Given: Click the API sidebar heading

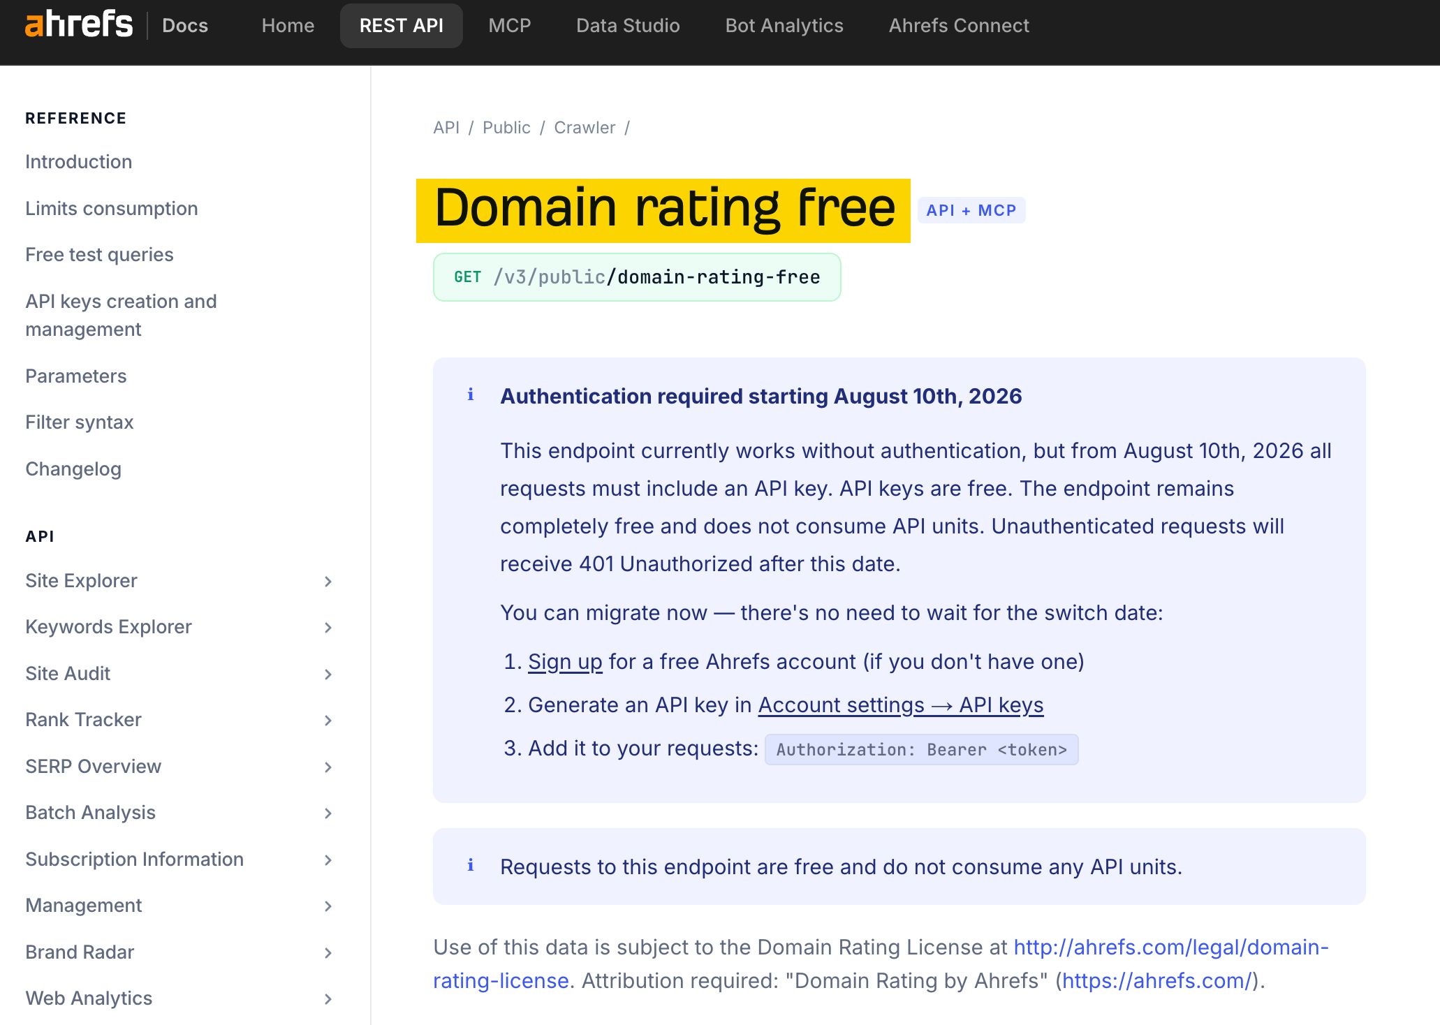Looking at the screenshot, I should 40,537.
